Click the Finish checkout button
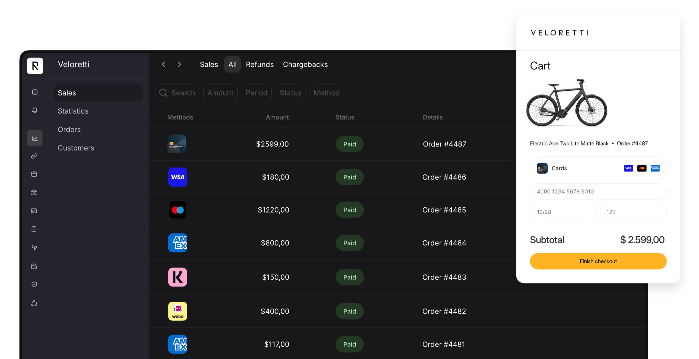Viewport: 699px width, 359px height. point(598,261)
